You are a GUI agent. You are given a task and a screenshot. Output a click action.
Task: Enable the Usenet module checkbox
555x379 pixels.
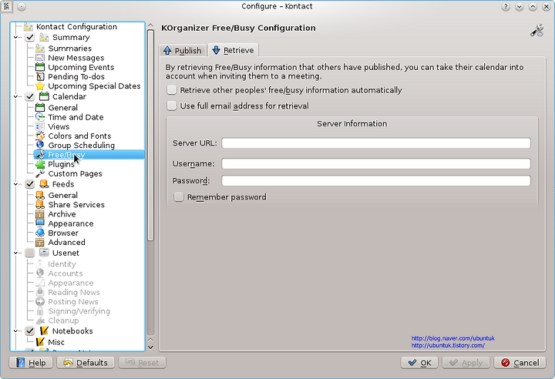tap(30, 253)
